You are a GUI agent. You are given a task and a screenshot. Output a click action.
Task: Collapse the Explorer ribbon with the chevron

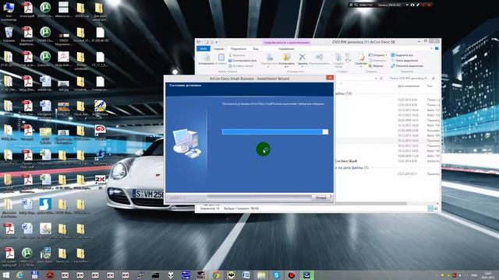(x=431, y=48)
